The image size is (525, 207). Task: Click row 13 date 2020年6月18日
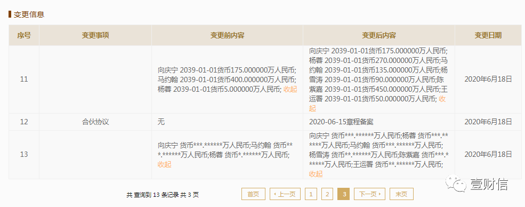click(x=488, y=154)
